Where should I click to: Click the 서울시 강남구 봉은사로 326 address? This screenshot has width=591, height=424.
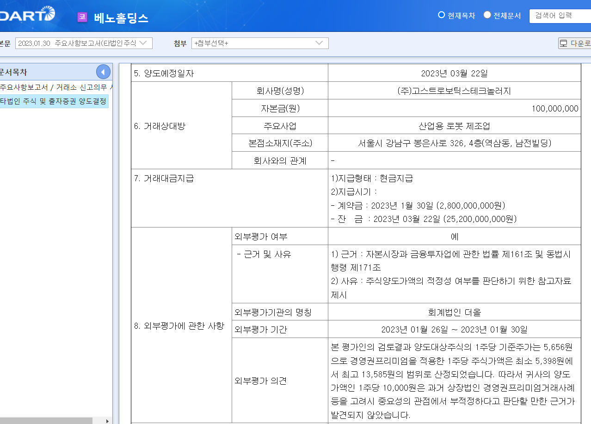click(454, 143)
